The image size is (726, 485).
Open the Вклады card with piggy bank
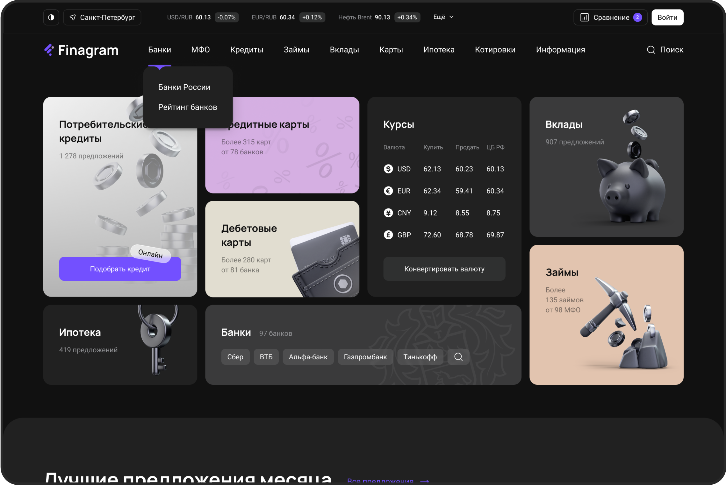(606, 167)
